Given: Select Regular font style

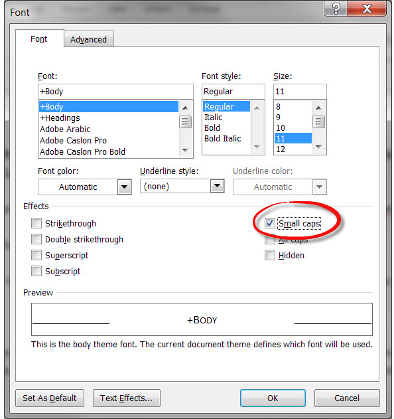Looking at the screenshot, I should 227,107.
